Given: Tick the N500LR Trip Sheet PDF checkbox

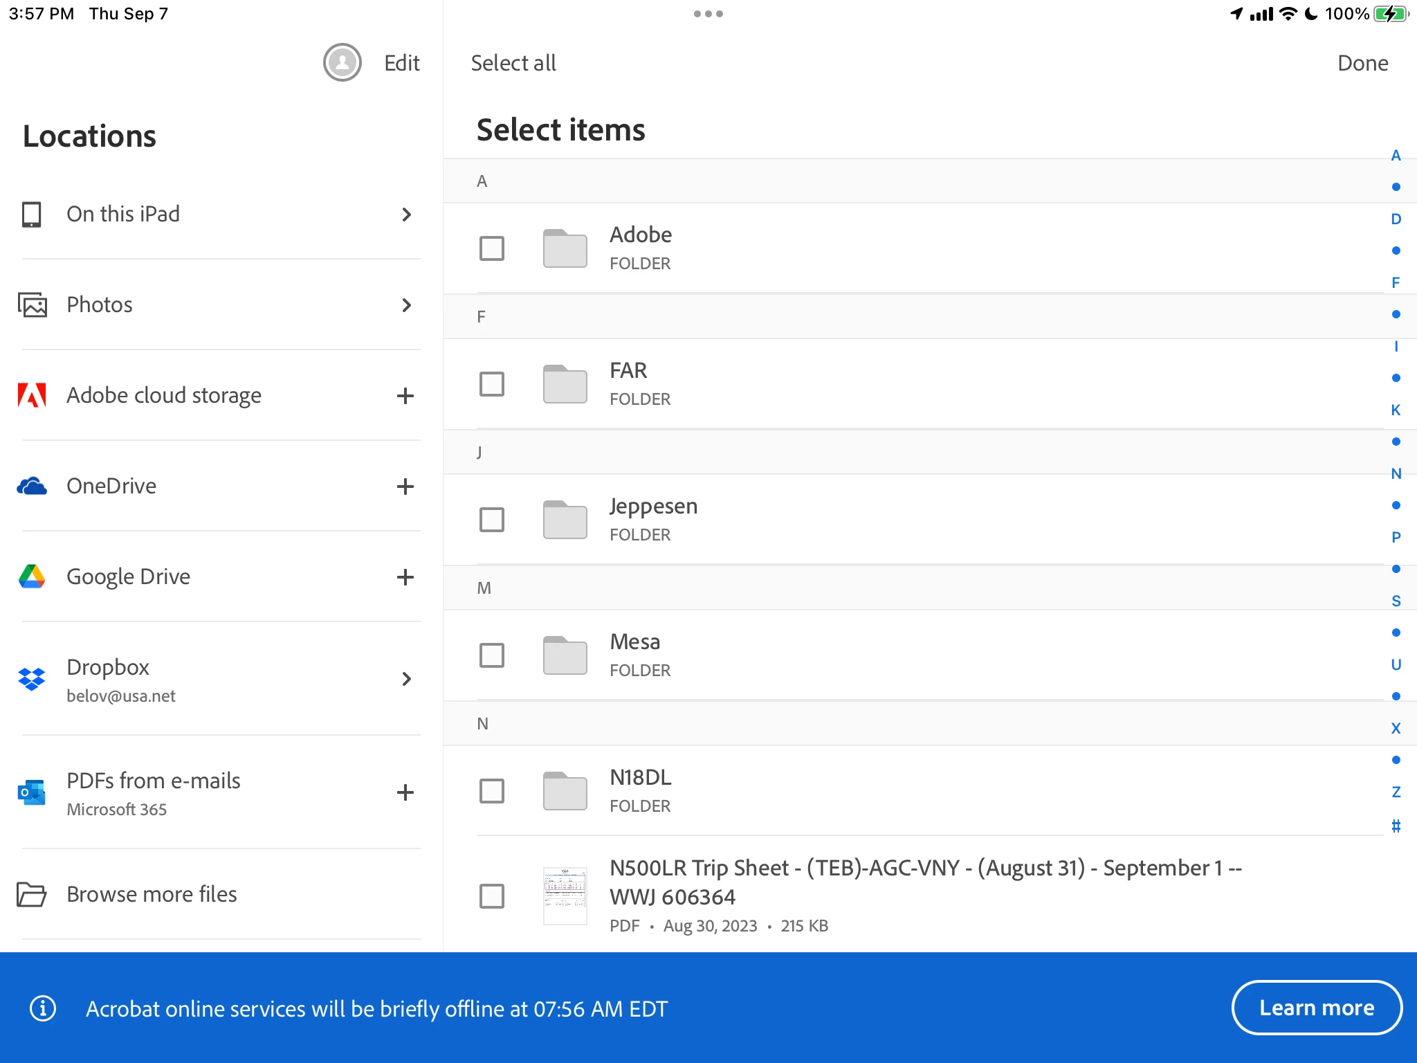Looking at the screenshot, I should 492,896.
